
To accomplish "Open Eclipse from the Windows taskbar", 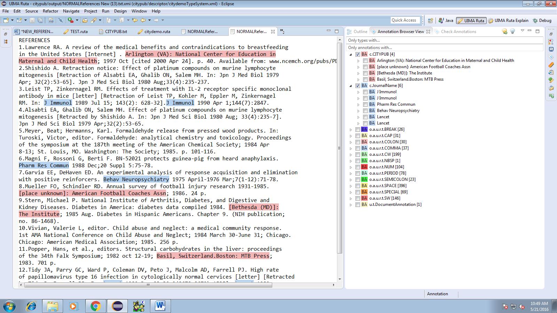I will coord(117,306).
